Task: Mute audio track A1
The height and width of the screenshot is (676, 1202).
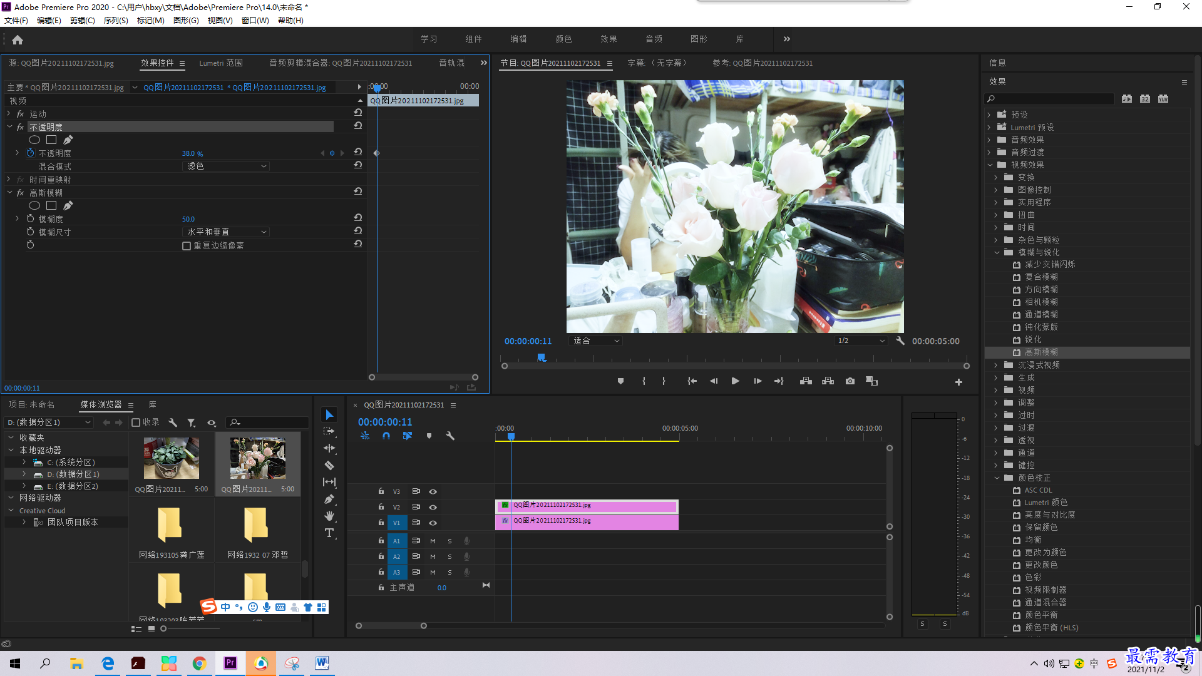Action: [433, 541]
